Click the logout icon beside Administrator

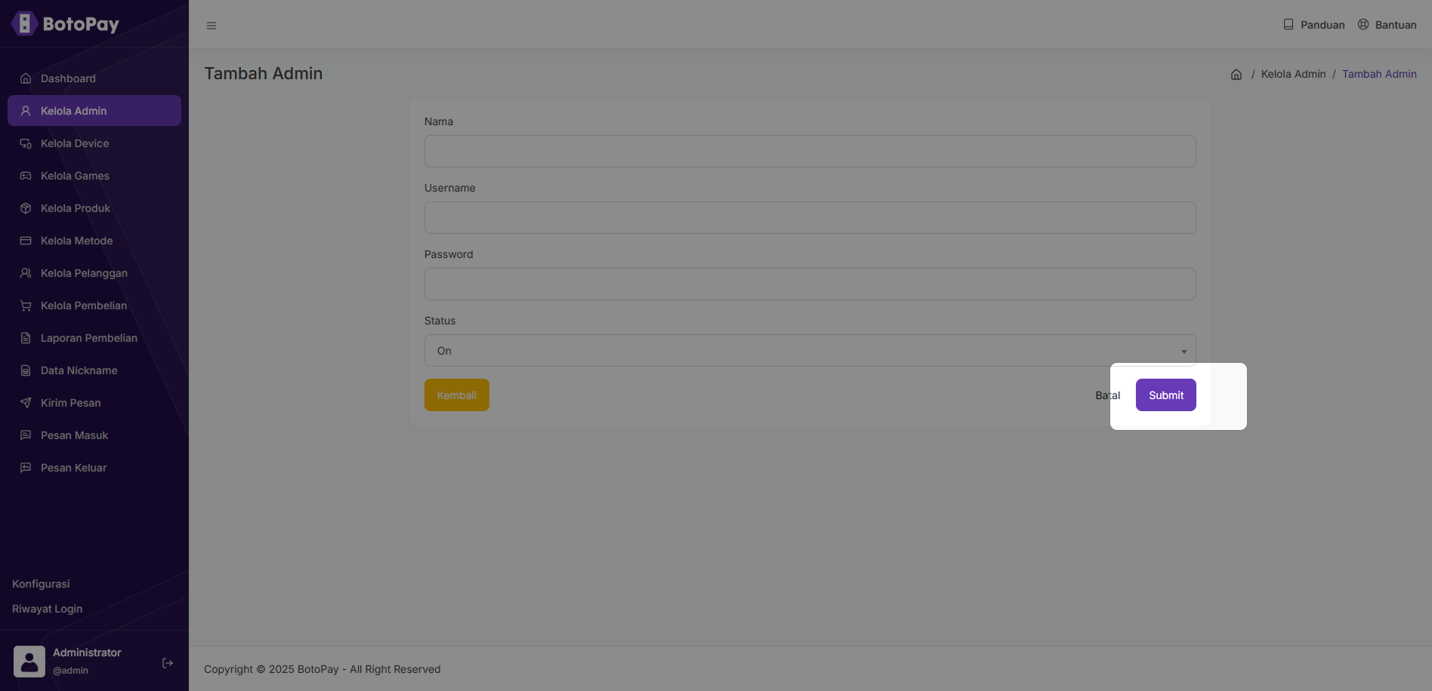(x=168, y=663)
